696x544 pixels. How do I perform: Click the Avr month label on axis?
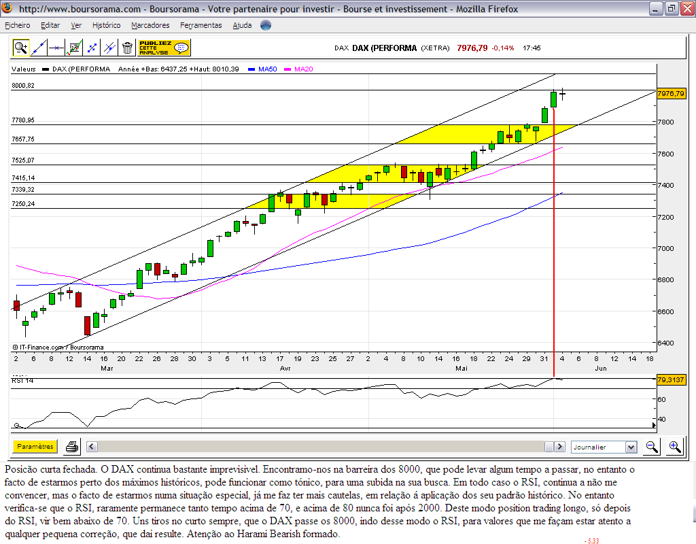point(285,368)
